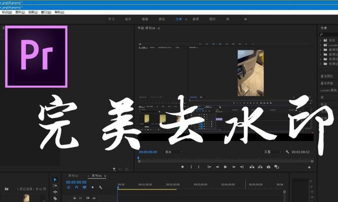338x202 pixels.
Task: Click the Mark Out bracket button
Action: coord(199,167)
